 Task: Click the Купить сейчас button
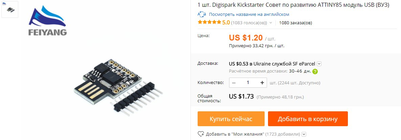(231, 119)
